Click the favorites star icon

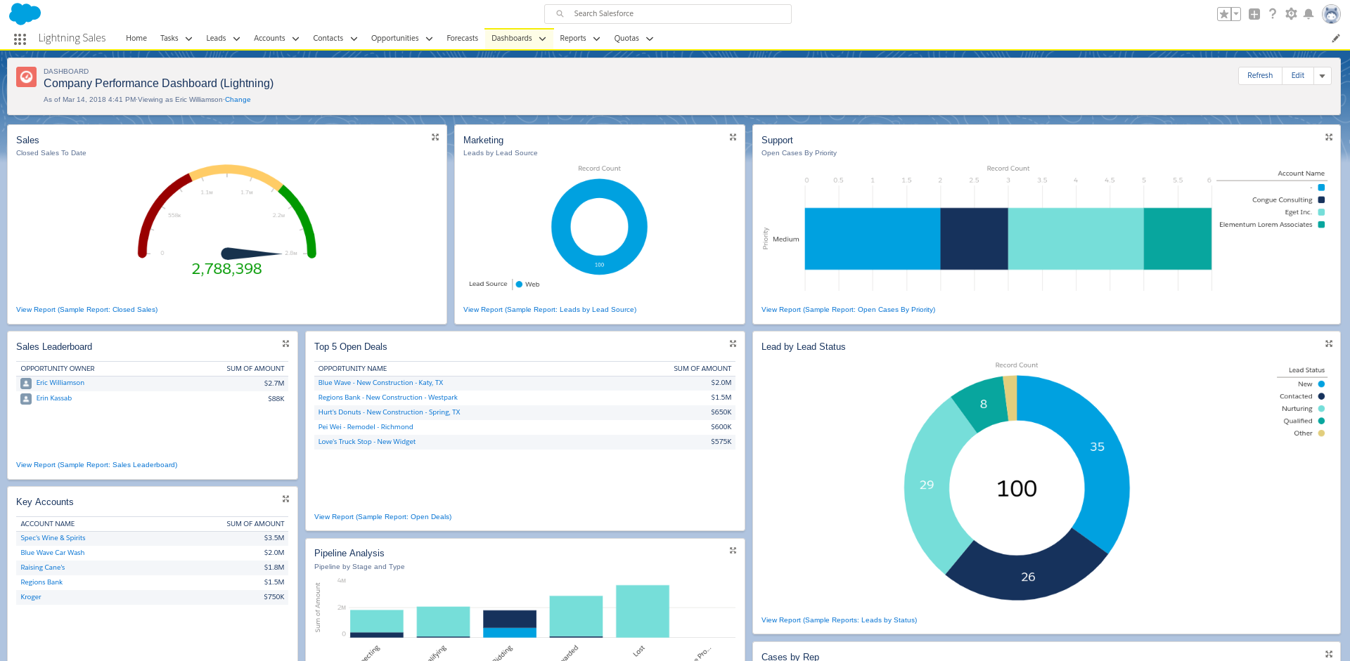1224,14
